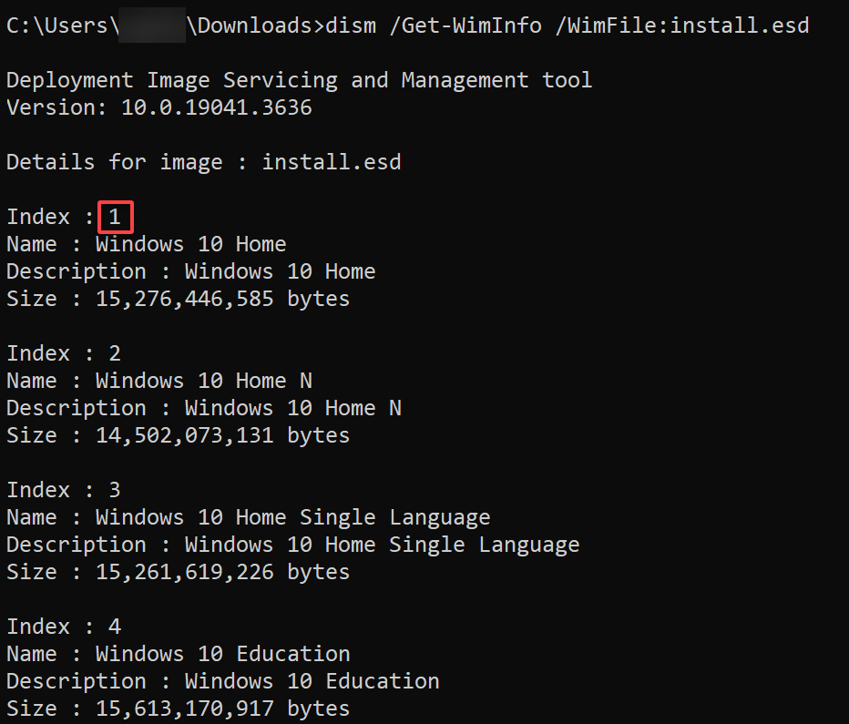Click the 'Index : 4' line
The height and width of the screenshot is (724, 849).
64,627
